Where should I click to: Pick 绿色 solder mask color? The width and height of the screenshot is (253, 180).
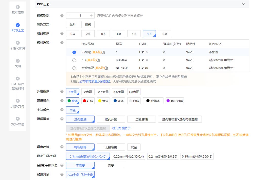tap(73, 101)
